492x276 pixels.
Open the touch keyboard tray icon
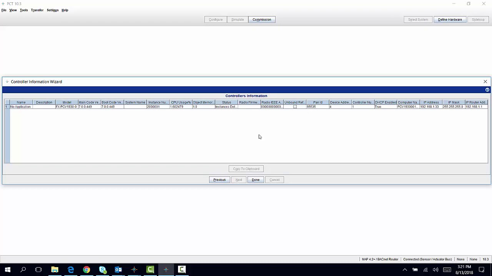pos(447,270)
